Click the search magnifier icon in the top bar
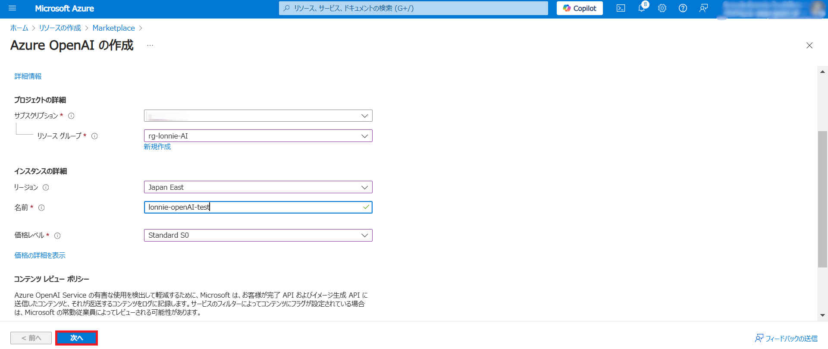Viewport: 828px width, 349px height. pos(286,8)
